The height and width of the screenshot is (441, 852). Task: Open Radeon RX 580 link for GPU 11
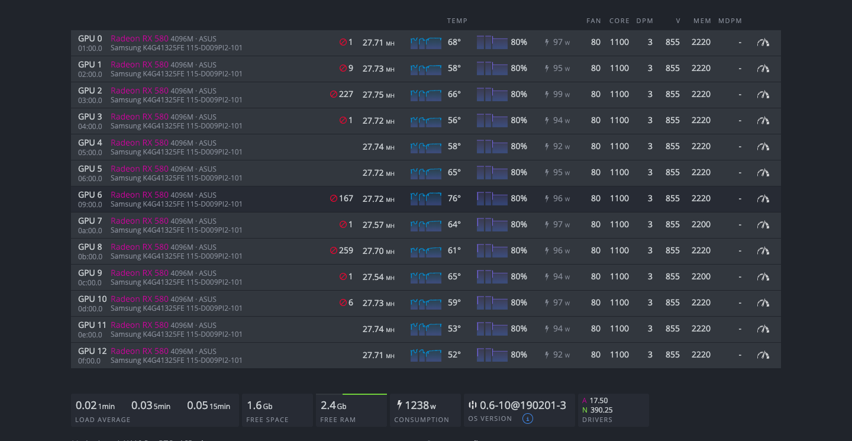(140, 325)
